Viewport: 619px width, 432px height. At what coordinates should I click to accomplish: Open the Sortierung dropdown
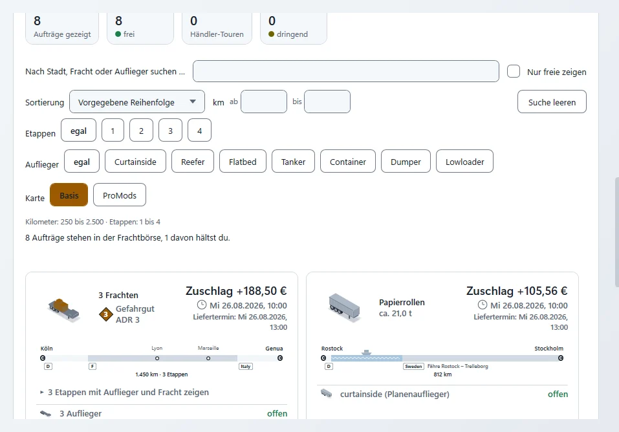[x=137, y=102]
